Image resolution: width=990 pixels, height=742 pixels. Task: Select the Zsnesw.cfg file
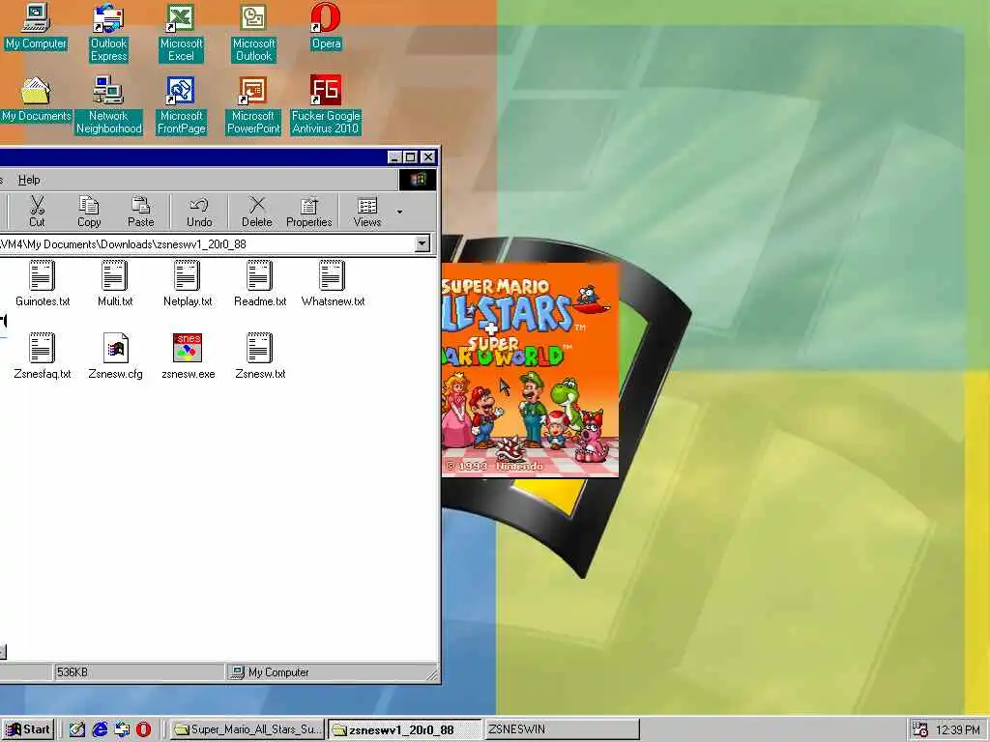pyautogui.click(x=115, y=356)
